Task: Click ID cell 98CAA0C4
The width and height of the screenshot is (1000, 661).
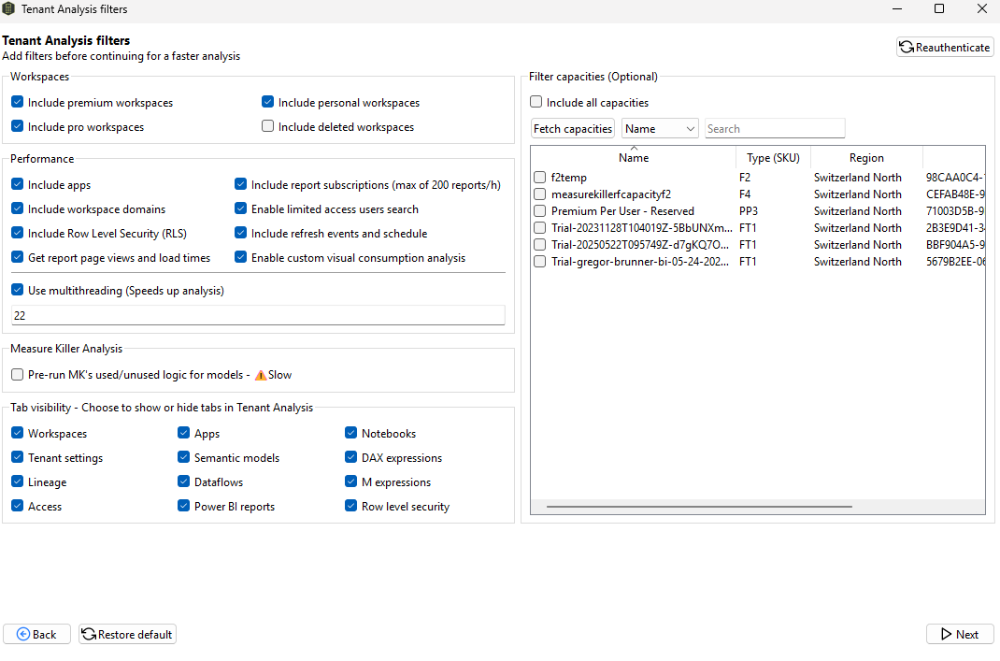Action: [954, 178]
